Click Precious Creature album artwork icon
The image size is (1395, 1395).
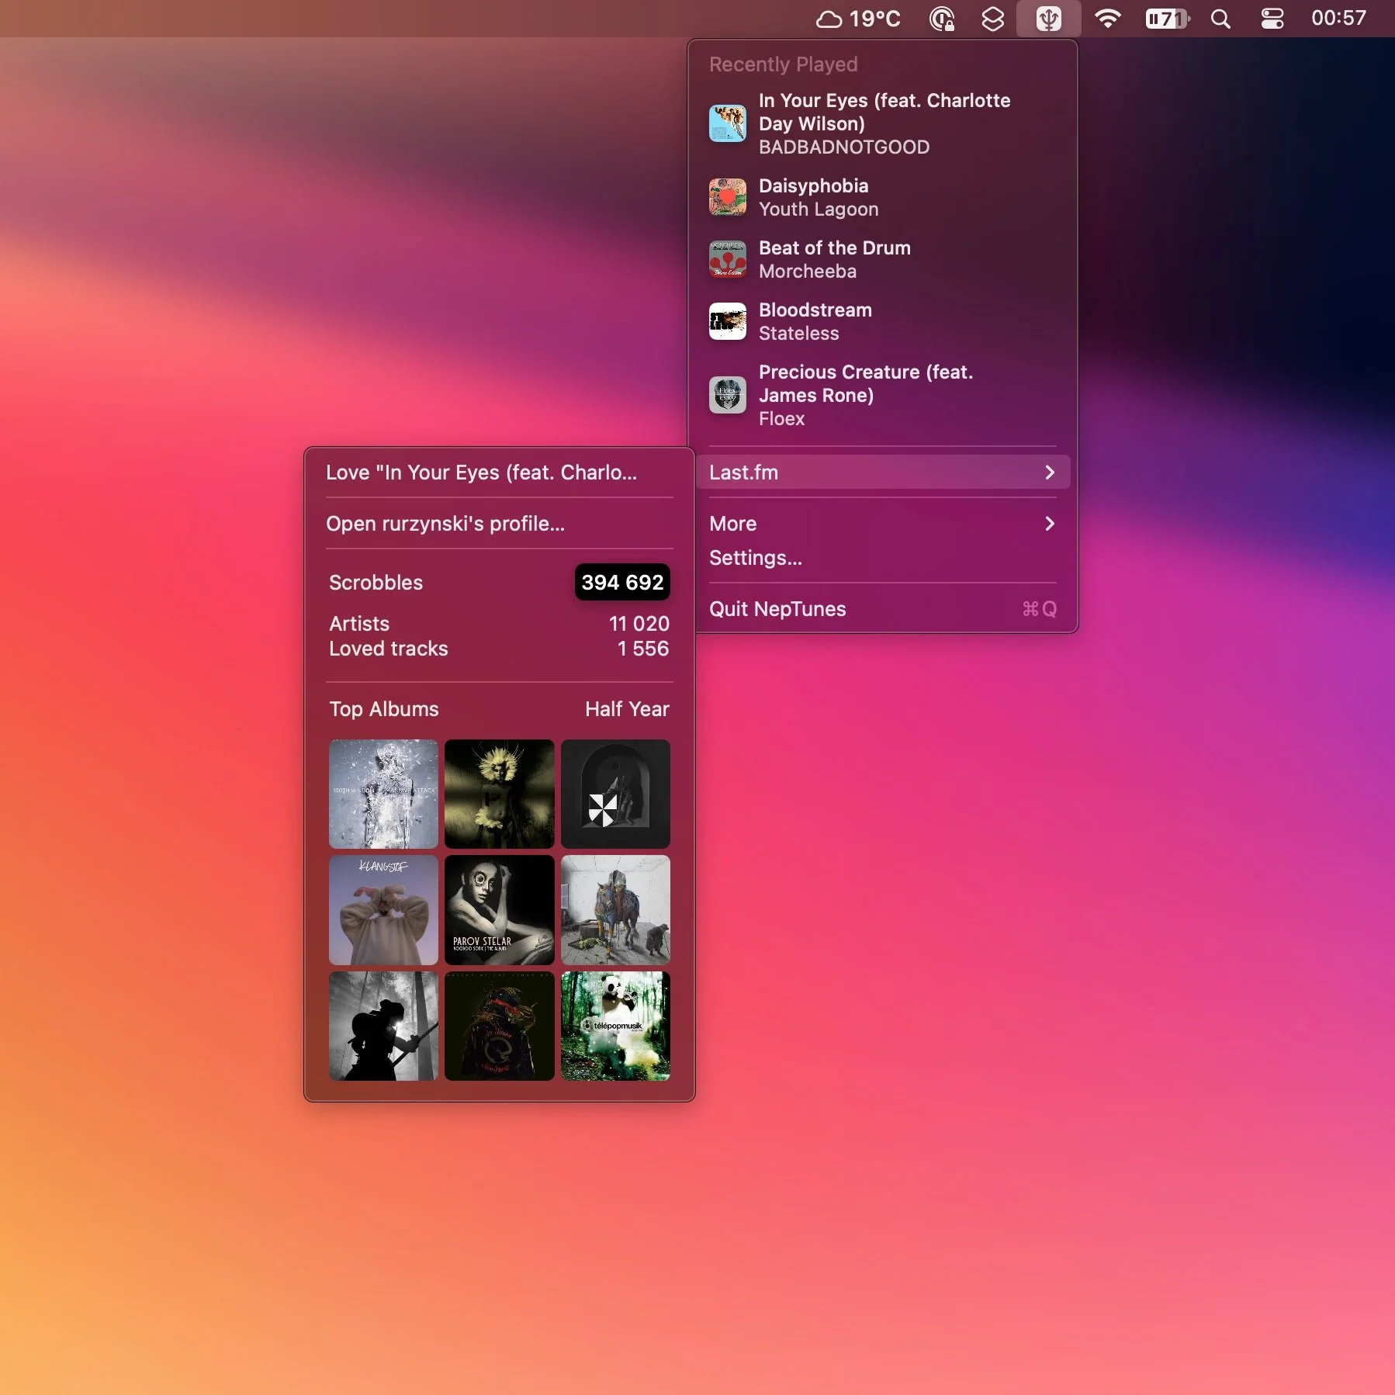[x=728, y=395]
